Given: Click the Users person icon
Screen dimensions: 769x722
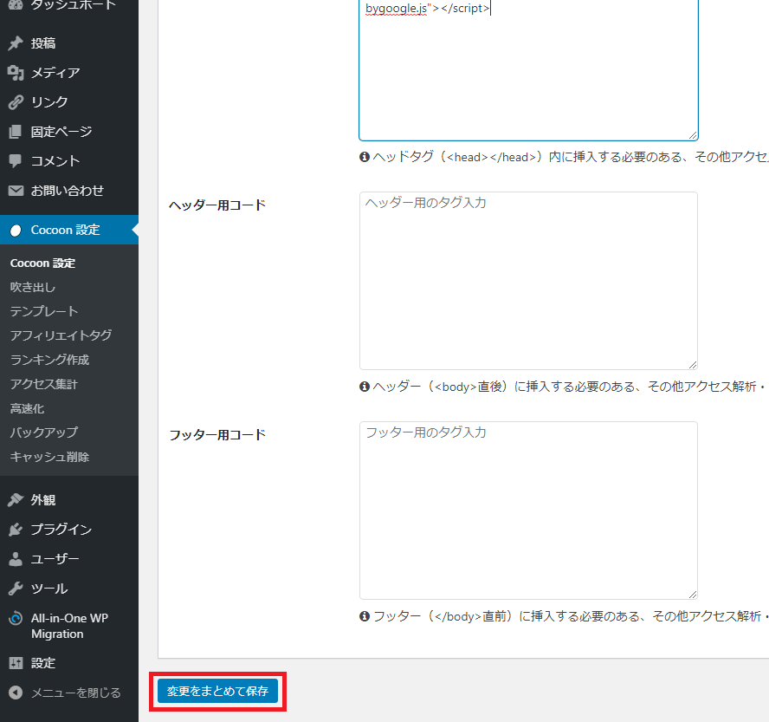Looking at the screenshot, I should click(16, 558).
